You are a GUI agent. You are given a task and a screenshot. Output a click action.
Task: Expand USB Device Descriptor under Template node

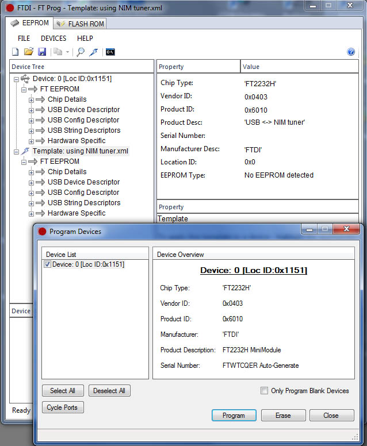click(x=31, y=183)
